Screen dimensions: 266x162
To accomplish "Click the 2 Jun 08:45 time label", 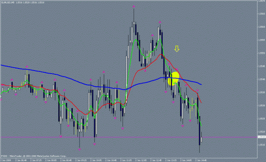I will tap(66, 160).
